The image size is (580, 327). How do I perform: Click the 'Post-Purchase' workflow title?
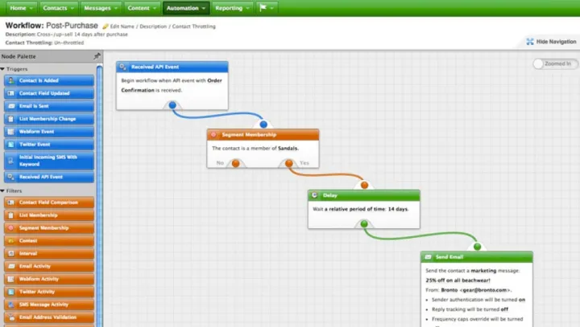point(72,26)
